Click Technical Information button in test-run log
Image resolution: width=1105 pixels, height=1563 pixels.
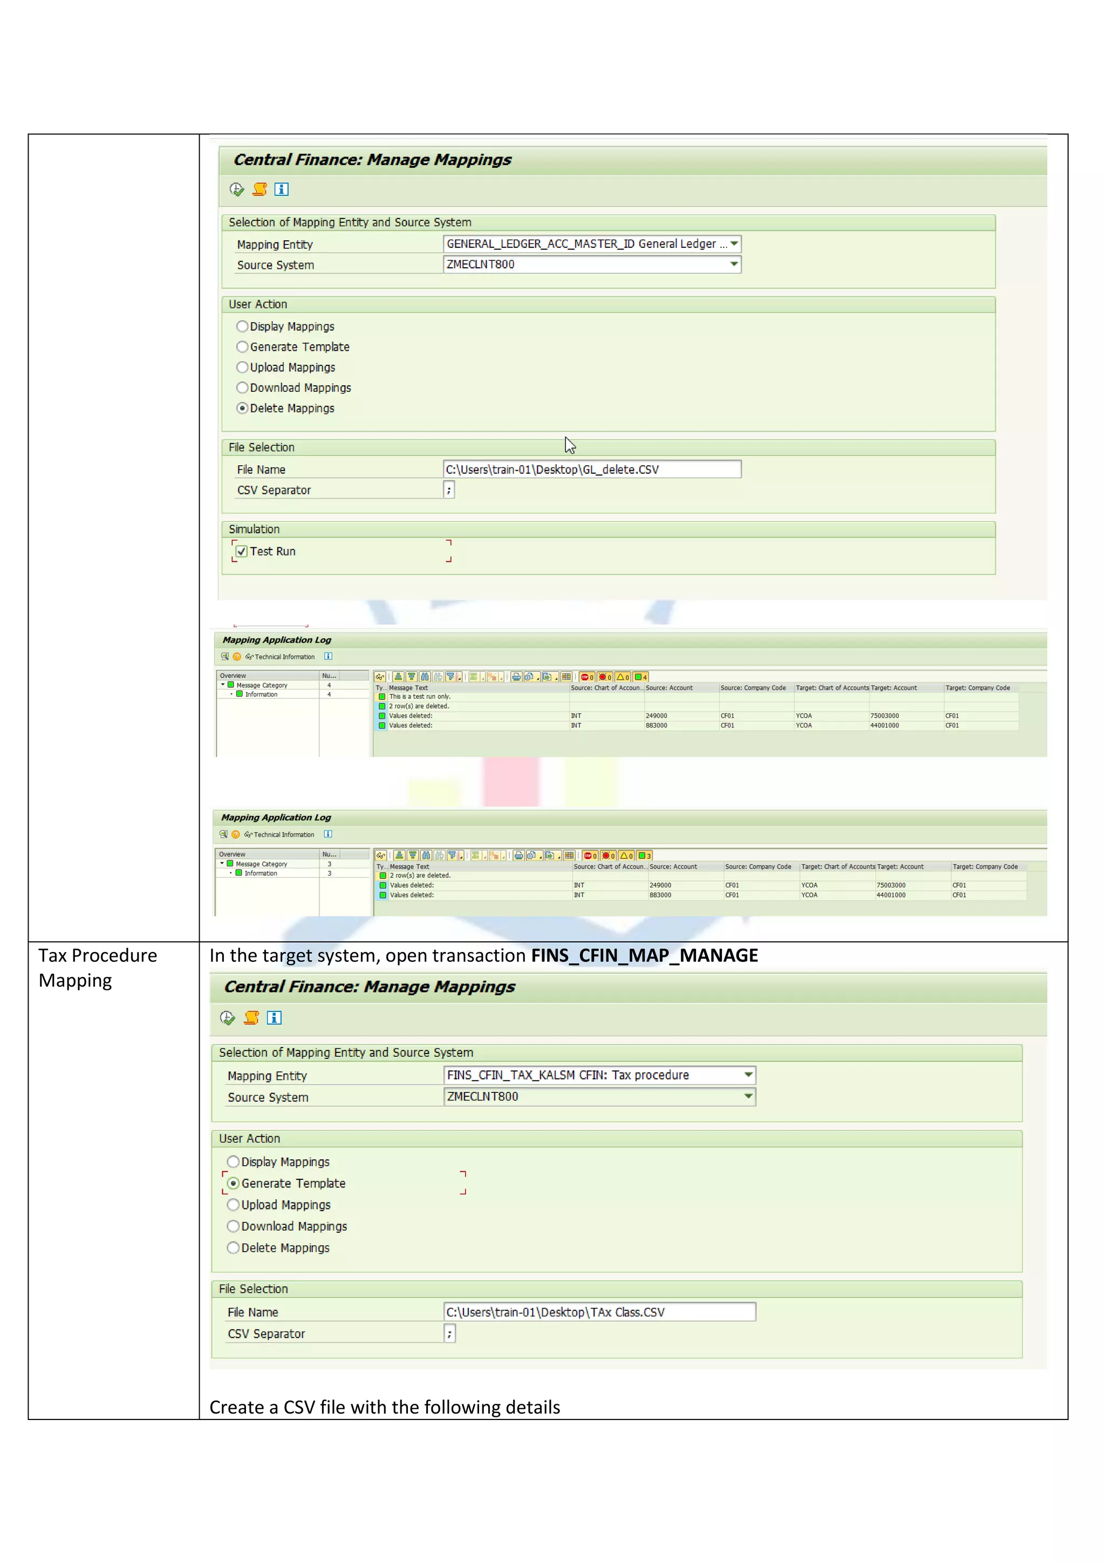click(x=281, y=657)
